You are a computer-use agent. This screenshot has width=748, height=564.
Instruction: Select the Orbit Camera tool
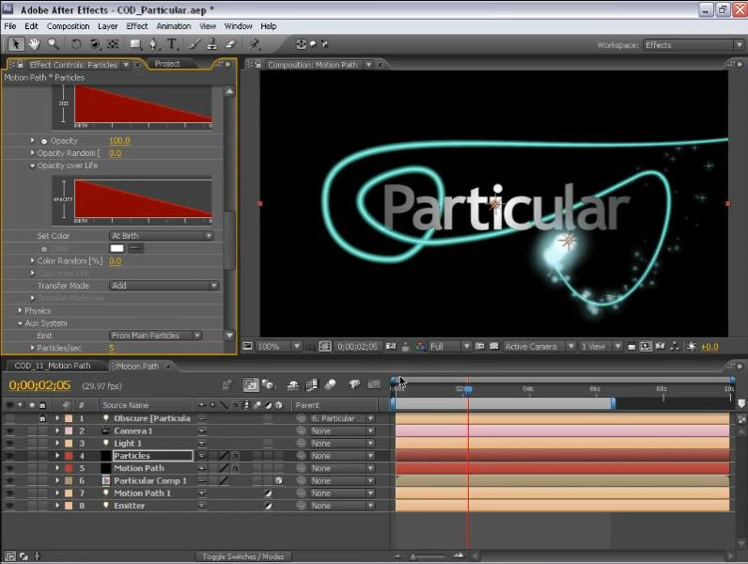pyautogui.click(x=95, y=44)
